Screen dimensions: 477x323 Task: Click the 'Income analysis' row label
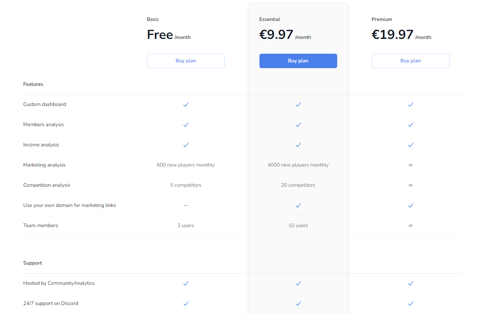(x=41, y=145)
